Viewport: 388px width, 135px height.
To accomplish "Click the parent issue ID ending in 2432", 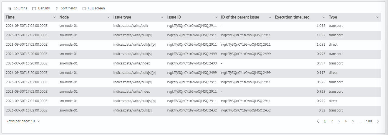I will [x=246, y=110].
